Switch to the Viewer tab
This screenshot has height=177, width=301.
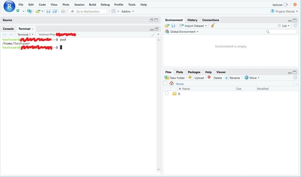click(x=221, y=72)
